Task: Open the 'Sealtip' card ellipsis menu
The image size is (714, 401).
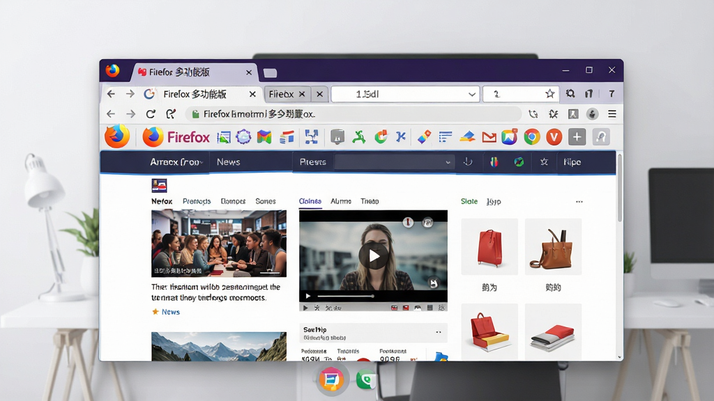Action: (439, 332)
